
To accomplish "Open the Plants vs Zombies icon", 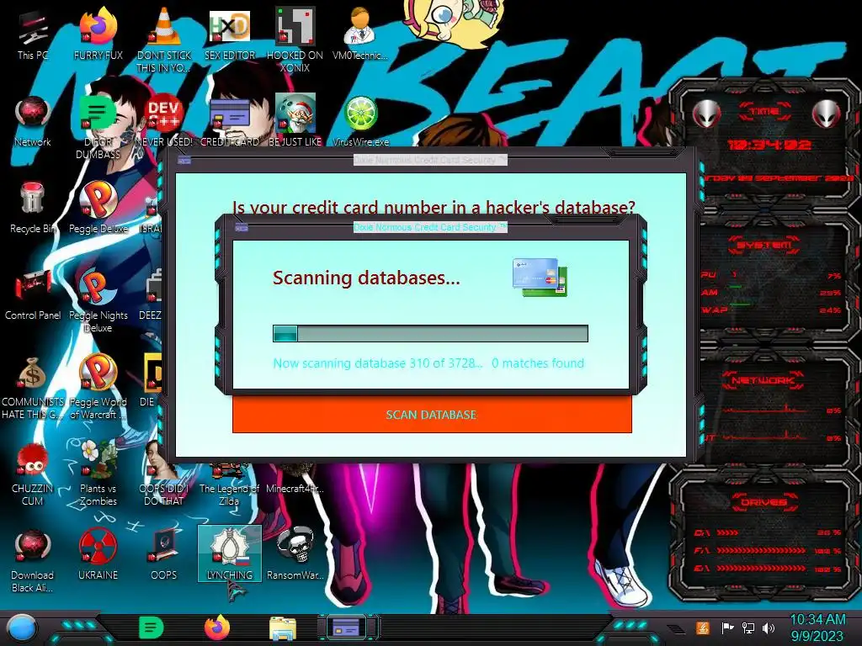I will tap(98, 474).
